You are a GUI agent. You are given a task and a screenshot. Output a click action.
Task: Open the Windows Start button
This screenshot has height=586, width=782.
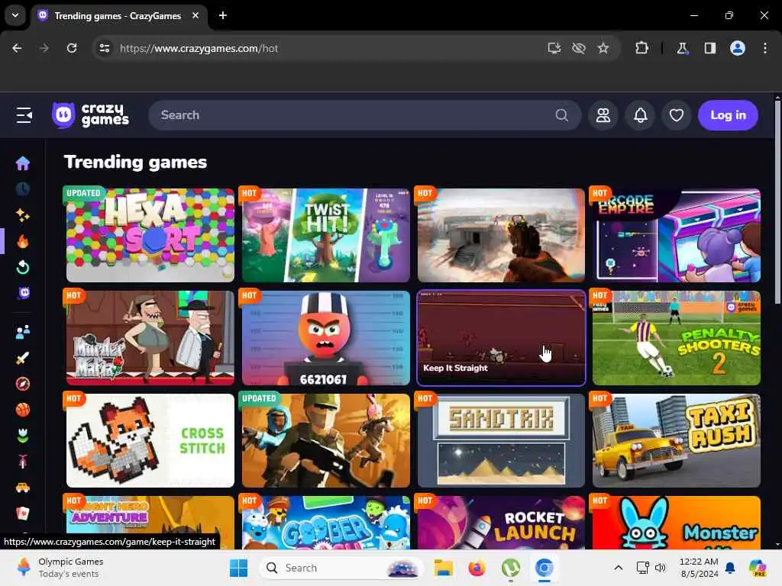click(238, 568)
